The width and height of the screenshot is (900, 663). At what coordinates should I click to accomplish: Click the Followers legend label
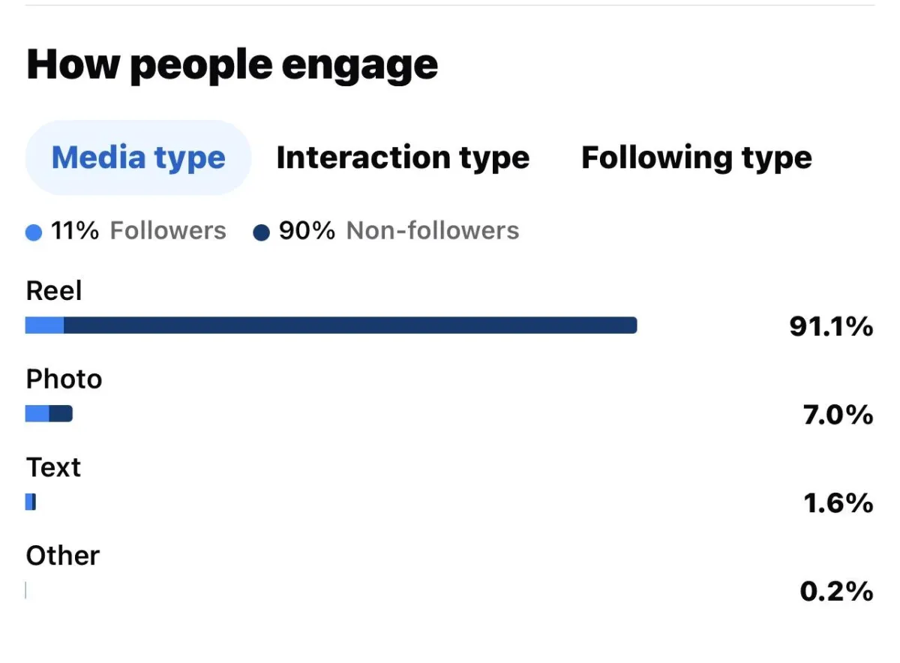coord(168,231)
